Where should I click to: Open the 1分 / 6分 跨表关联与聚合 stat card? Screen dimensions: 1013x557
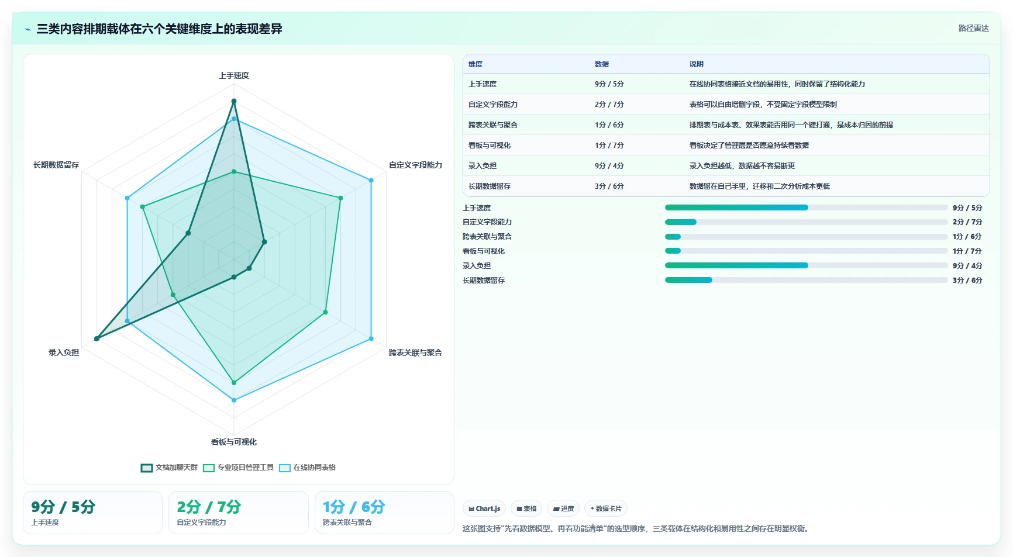(384, 513)
